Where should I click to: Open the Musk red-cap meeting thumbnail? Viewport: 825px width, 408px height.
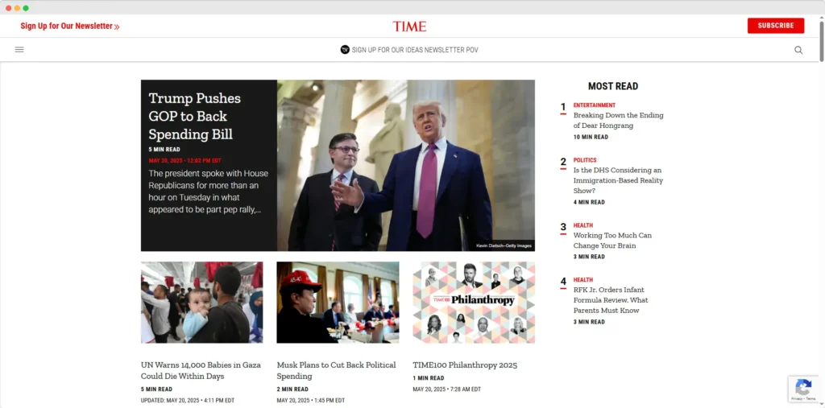pos(338,303)
